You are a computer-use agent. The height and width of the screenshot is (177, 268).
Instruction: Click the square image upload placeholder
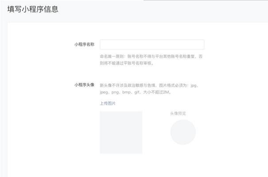pyautogui.click(x=121, y=132)
